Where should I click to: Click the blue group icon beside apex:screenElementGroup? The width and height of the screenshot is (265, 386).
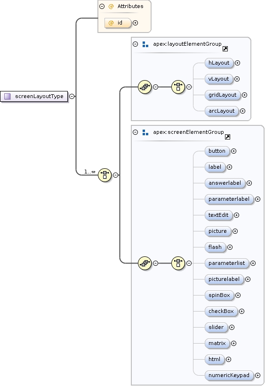(x=145, y=132)
